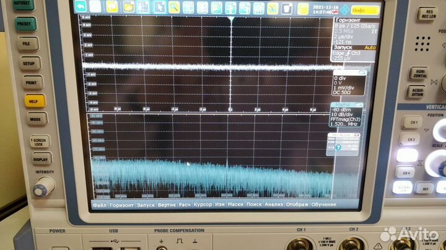Image resolution: width=446 pixels, height=250 pixels.
Task: Tap the FFT spectrum toolbar icon
Action: pyautogui.click(x=258, y=8)
